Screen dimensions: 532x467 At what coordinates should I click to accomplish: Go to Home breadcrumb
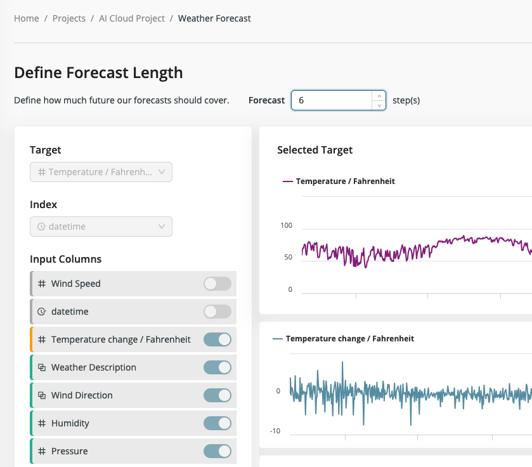(x=27, y=18)
